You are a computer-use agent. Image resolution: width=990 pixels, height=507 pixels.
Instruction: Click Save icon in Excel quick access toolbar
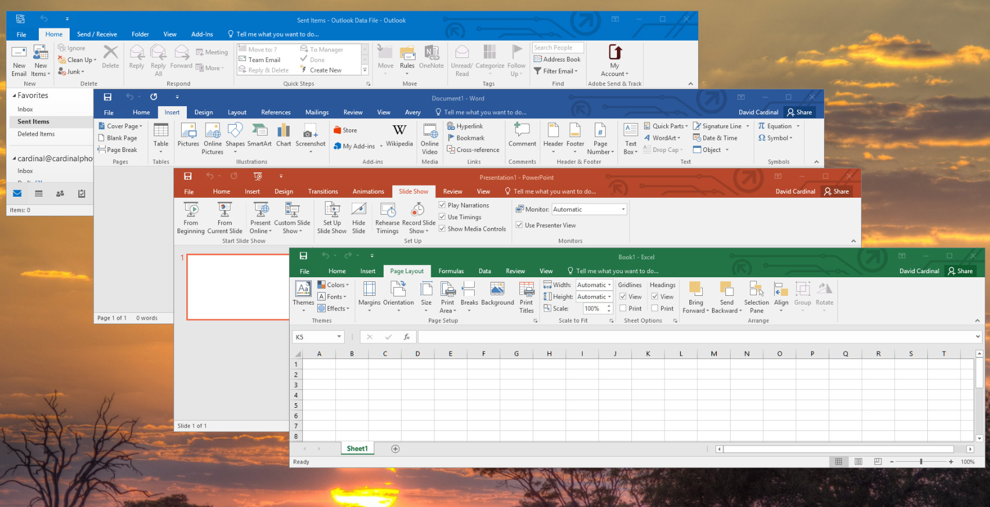[x=303, y=256]
